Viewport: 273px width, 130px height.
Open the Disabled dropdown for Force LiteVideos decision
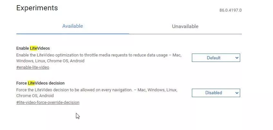tap(216, 93)
